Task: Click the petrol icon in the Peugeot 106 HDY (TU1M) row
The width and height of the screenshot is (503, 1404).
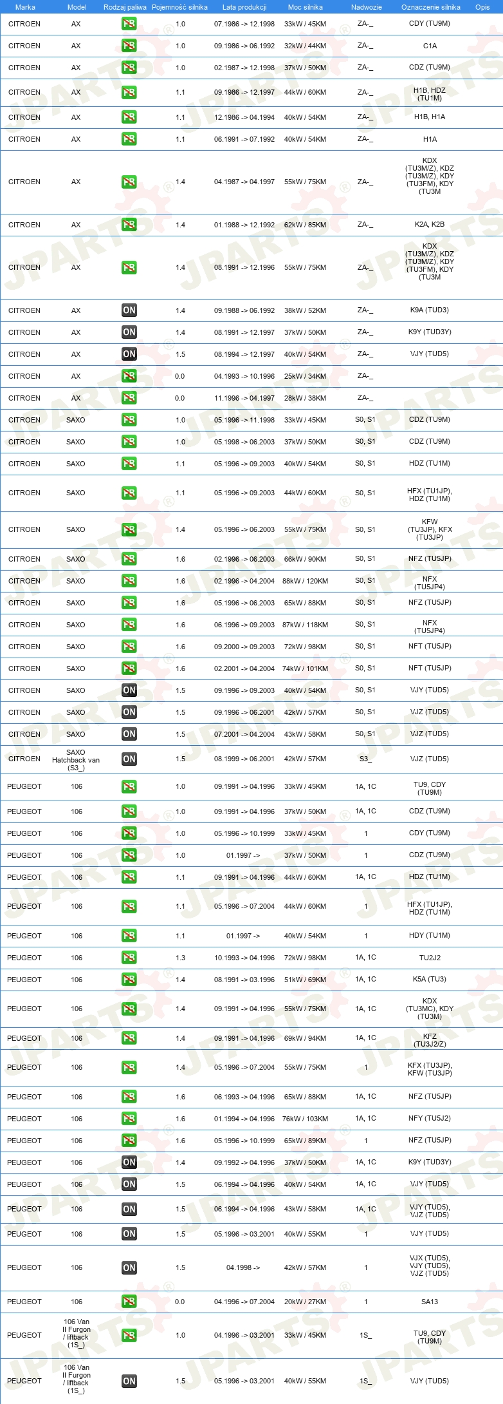Action: pos(129,936)
